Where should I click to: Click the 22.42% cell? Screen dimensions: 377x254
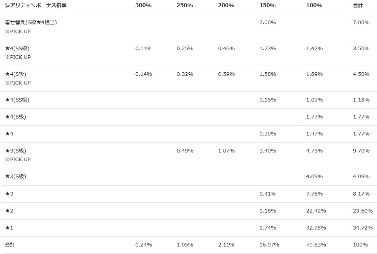pos(316,211)
